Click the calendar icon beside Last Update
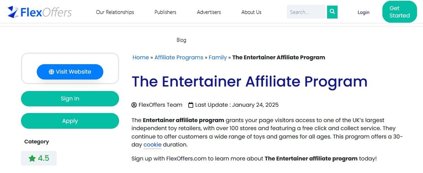The height and width of the screenshot is (173, 423). [x=191, y=105]
